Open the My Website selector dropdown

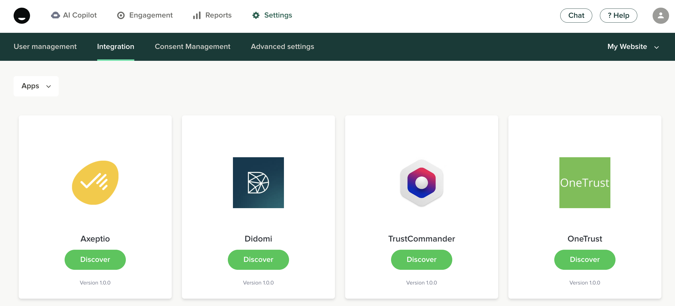[x=633, y=47]
